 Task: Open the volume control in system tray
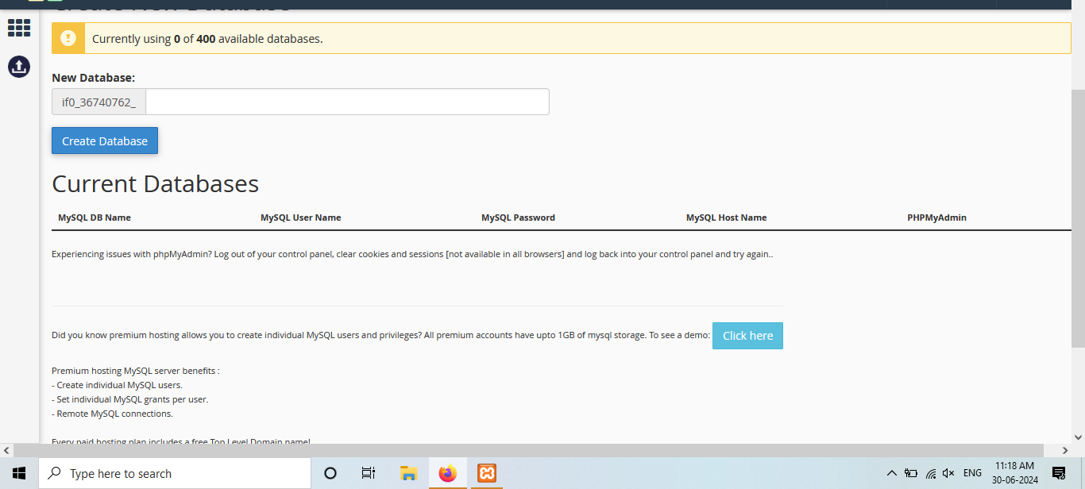[948, 473]
